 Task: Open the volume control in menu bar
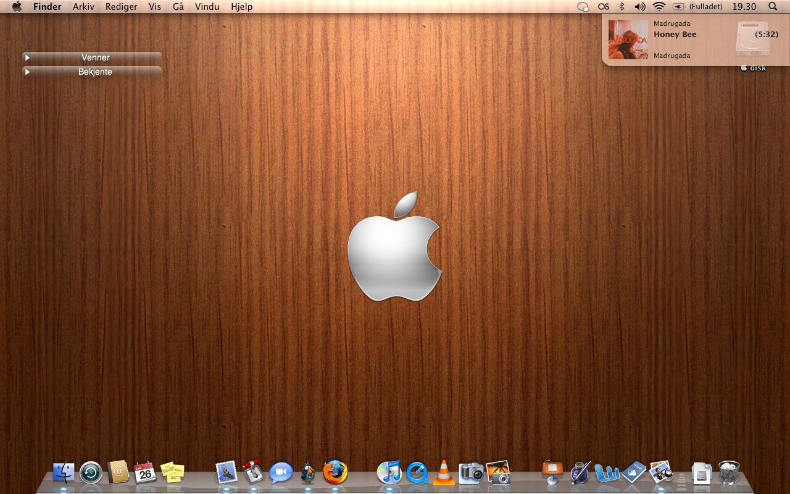(x=640, y=7)
